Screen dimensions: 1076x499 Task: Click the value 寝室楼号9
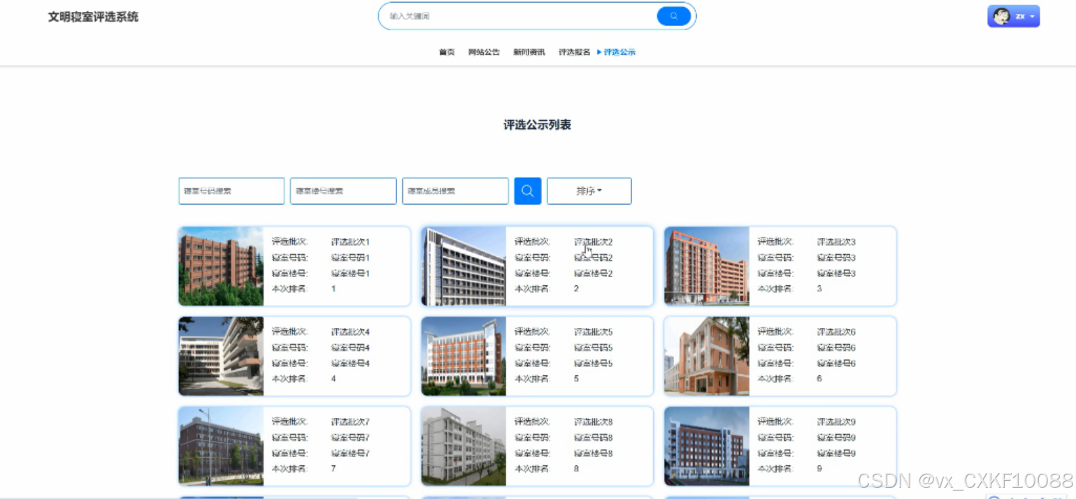click(x=836, y=454)
